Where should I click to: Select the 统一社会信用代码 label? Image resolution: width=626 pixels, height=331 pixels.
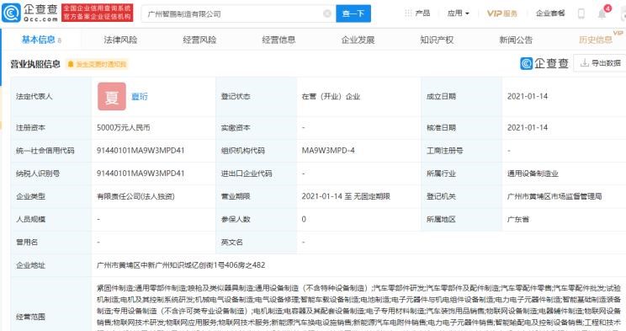click(45, 150)
